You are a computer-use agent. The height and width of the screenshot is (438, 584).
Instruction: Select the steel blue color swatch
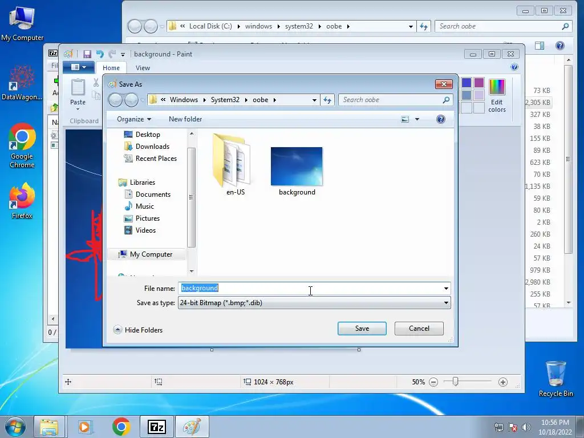[467, 95]
